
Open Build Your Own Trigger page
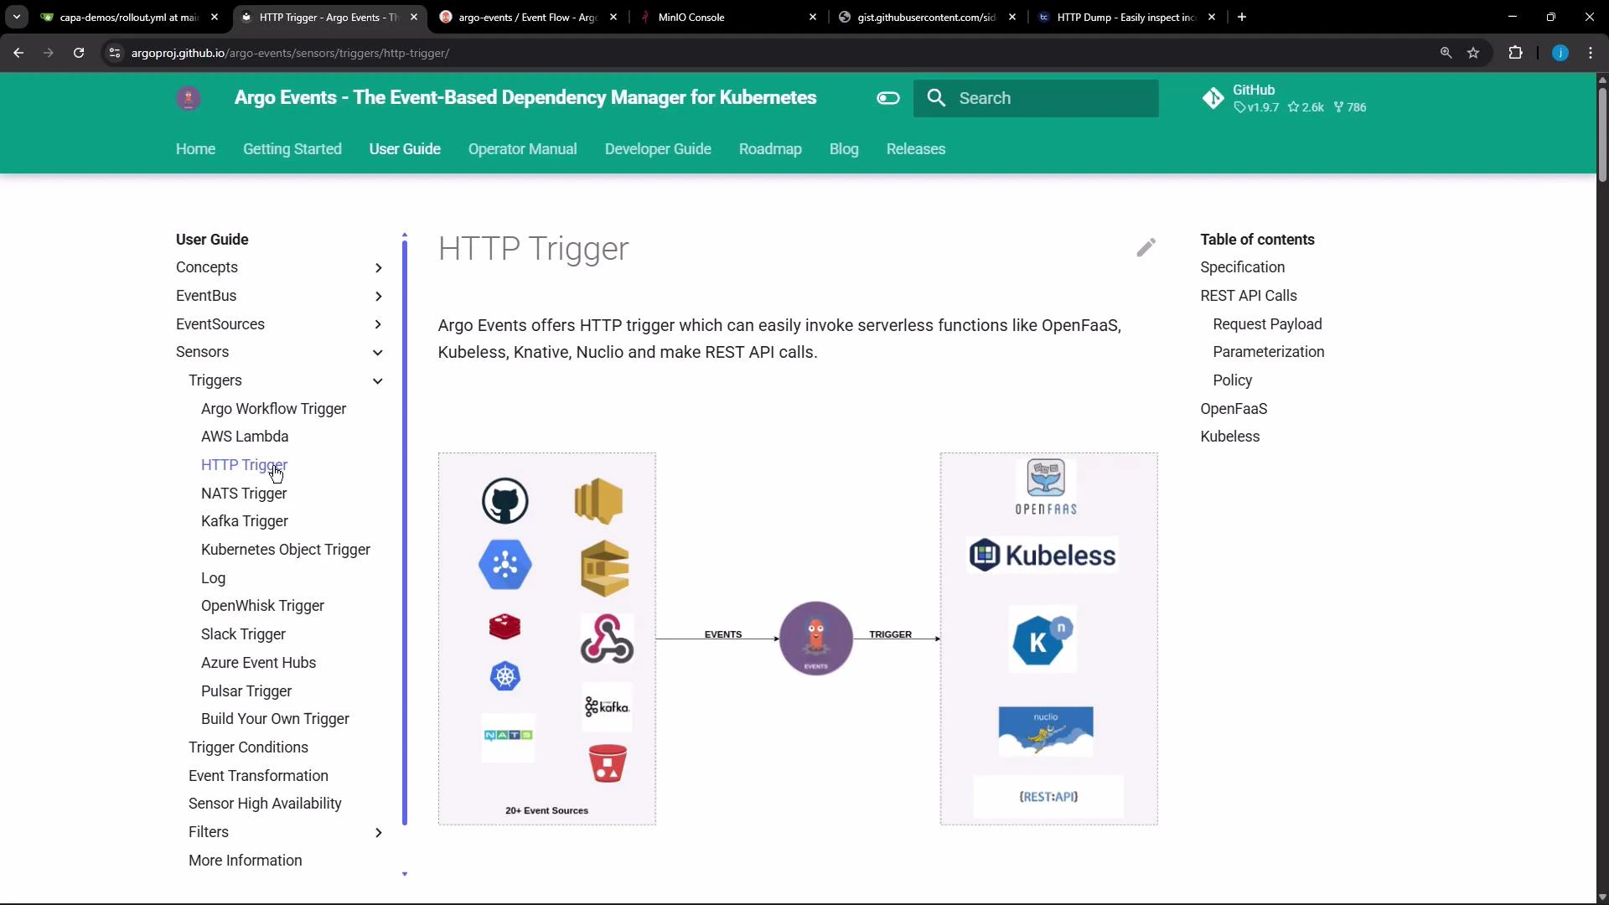(x=275, y=719)
